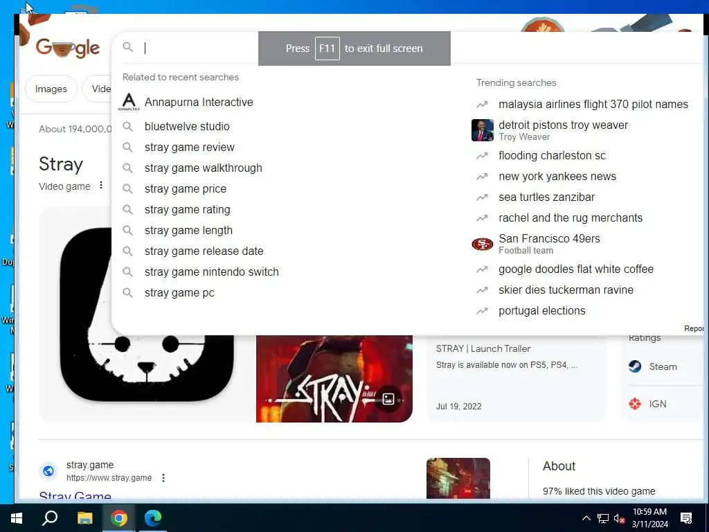Image resolution: width=709 pixels, height=532 pixels.
Task: Switch to Images results tab
Action: click(x=51, y=89)
